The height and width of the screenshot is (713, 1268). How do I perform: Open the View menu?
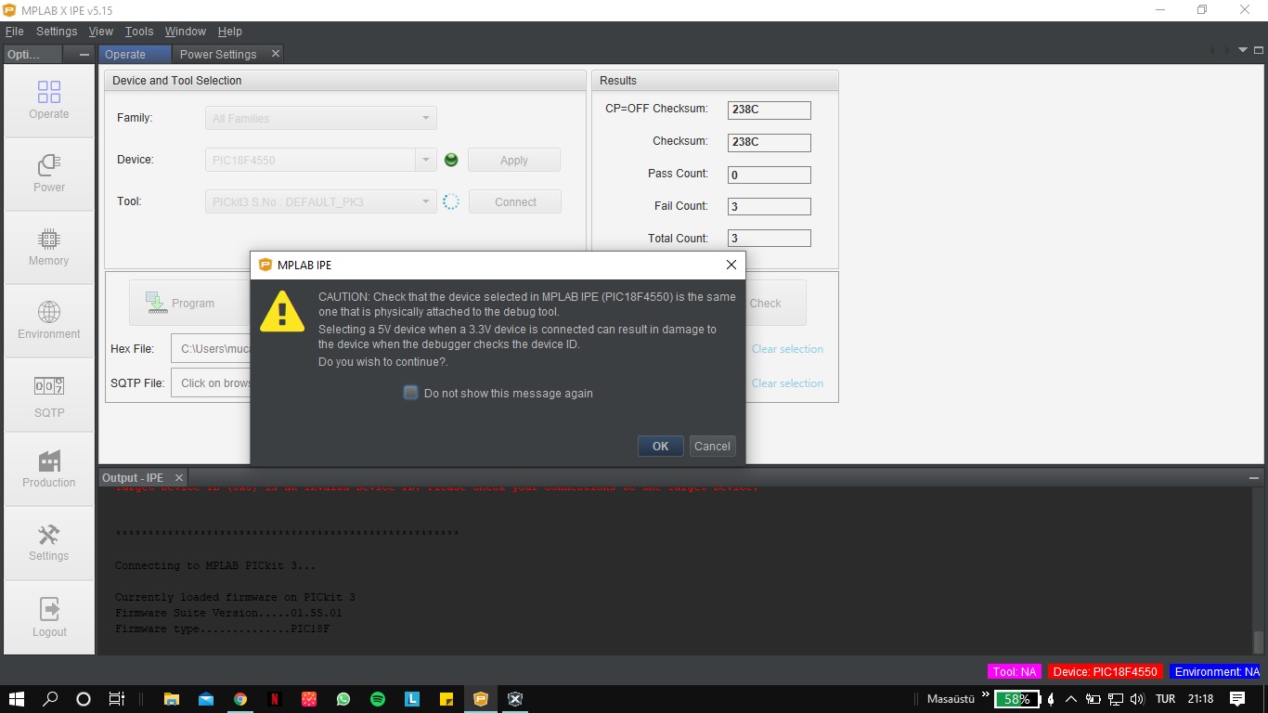(101, 32)
